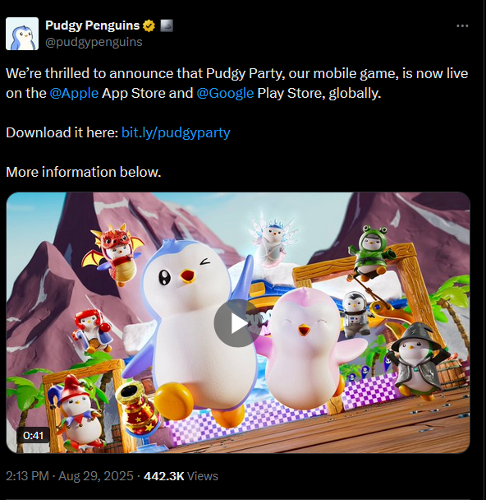Click the gold verified badge
The width and height of the screenshot is (486, 500).
pos(149,25)
